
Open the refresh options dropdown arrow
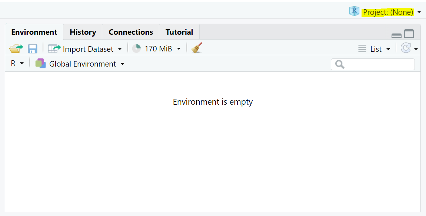point(416,49)
